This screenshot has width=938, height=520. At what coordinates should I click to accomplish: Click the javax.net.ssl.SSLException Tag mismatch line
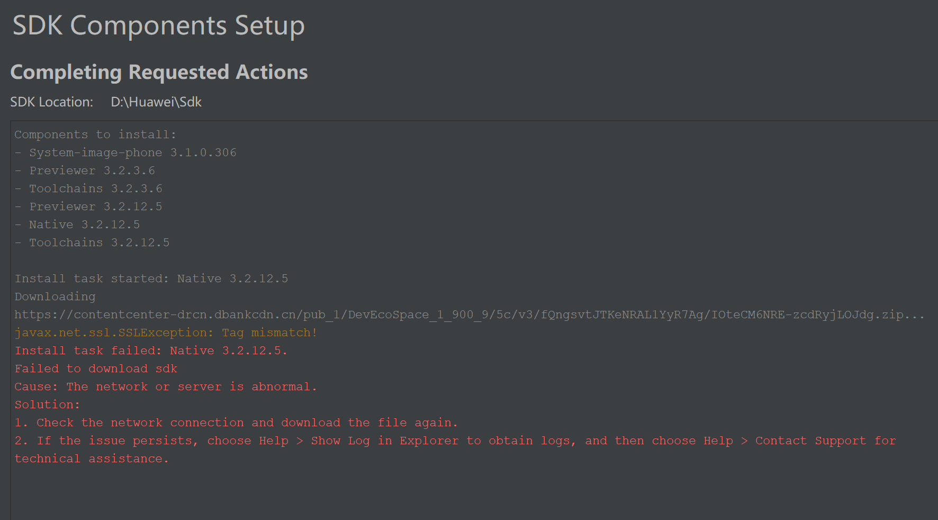(166, 333)
